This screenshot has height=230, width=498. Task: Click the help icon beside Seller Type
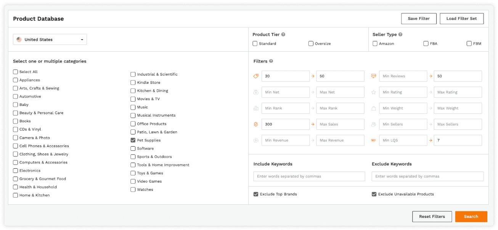[x=400, y=35]
